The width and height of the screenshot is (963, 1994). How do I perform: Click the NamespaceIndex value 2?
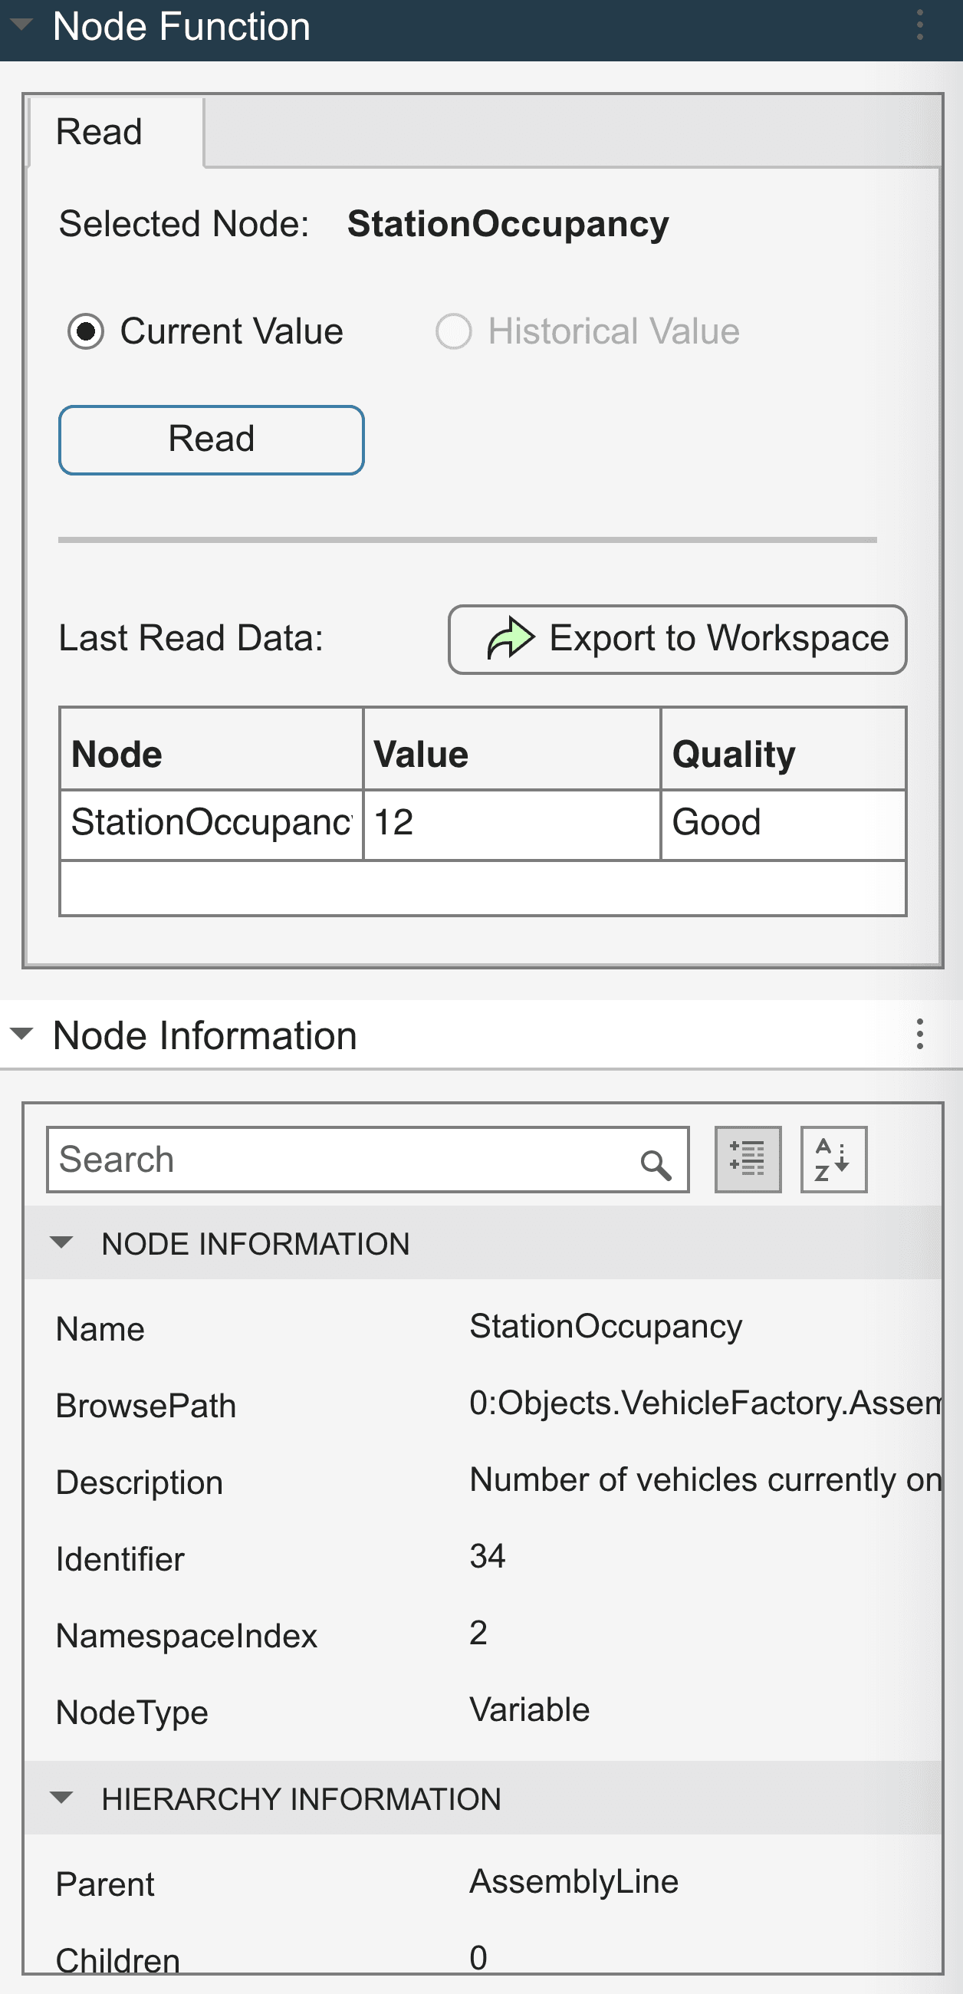pos(478,1634)
